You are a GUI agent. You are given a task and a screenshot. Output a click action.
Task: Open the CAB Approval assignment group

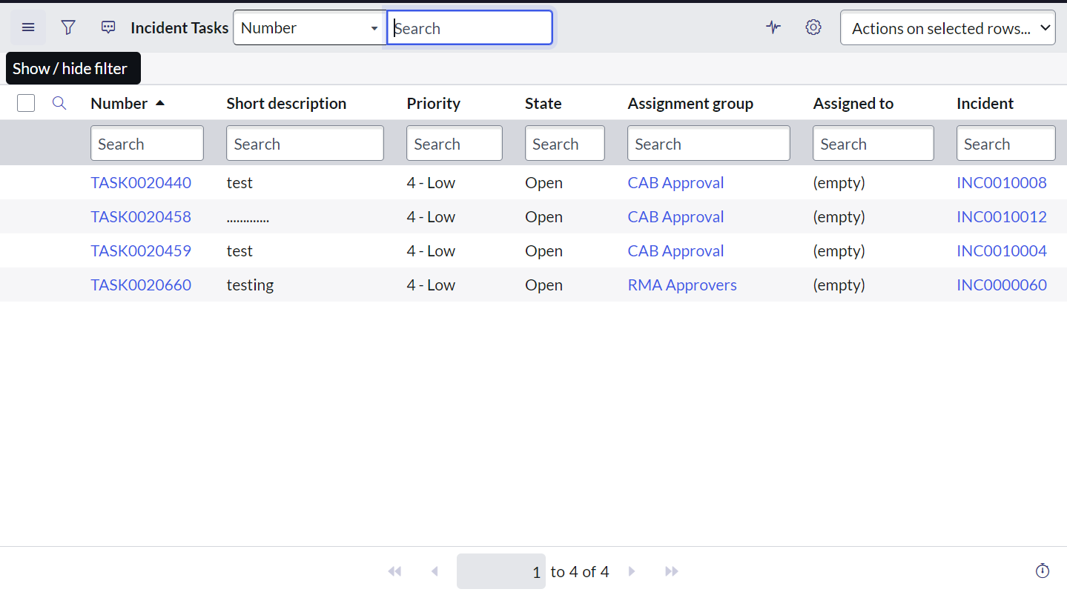click(675, 182)
